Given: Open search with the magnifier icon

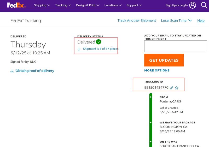Looking at the screenshot, I should (x=204, y=5).
